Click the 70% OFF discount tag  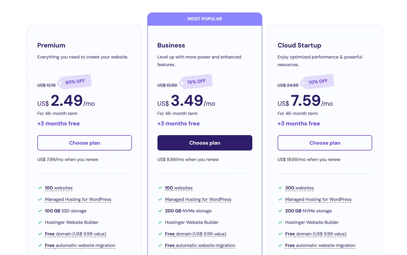[317, 81]
